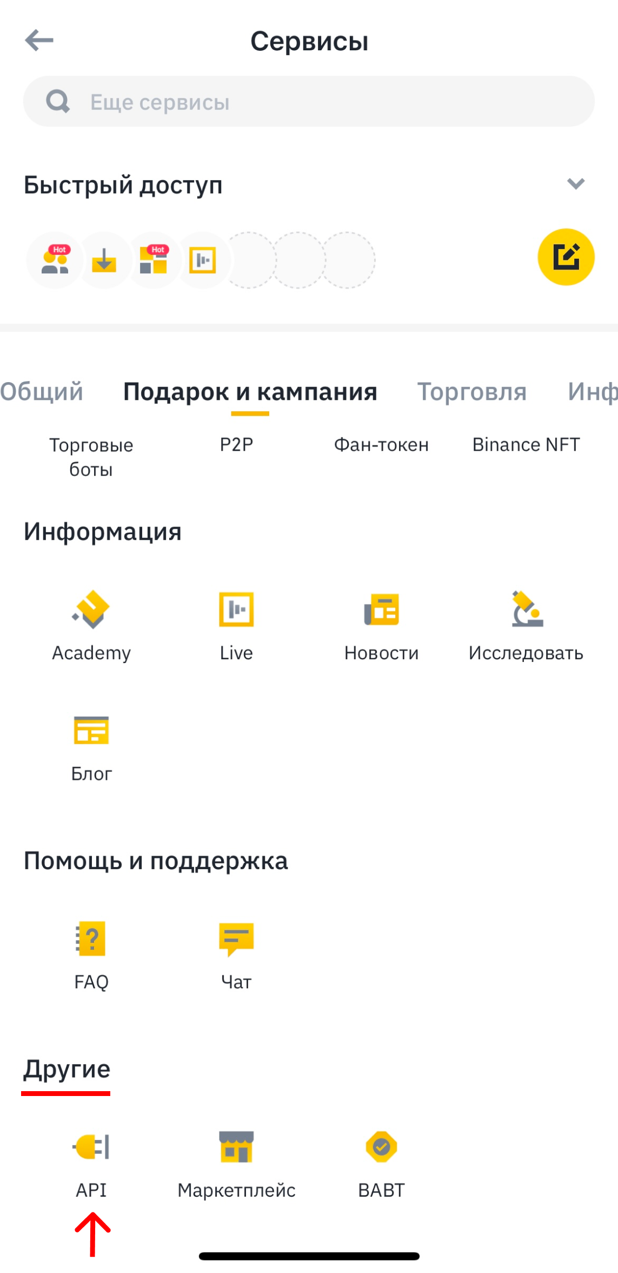
Task: Open the FAQ help icon
Action: (91, 940)
